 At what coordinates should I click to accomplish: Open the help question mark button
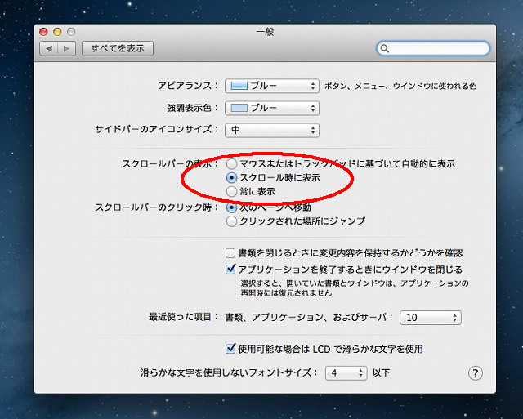[476, 372]
